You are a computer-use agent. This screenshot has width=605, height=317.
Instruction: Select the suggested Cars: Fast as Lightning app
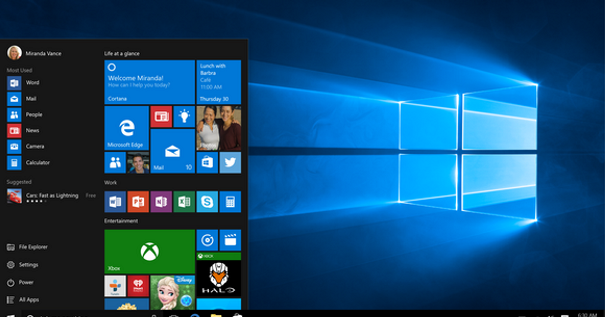pos(51,196)
